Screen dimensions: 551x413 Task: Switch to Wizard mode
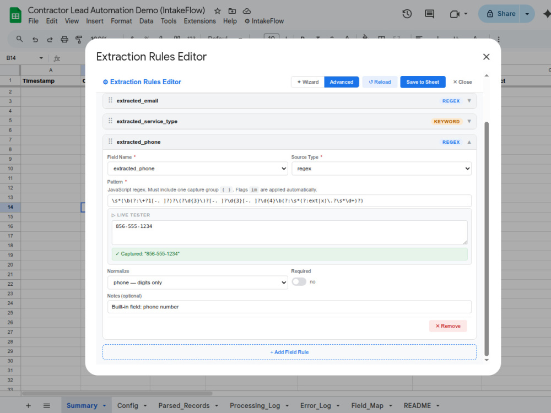click(x=308, y=82)
